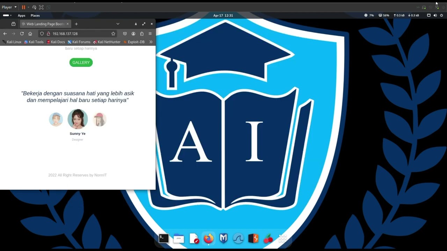Launch Wireshark from the dock
The width and height of the screenshot is (447, 251).
tap(239, 238)
